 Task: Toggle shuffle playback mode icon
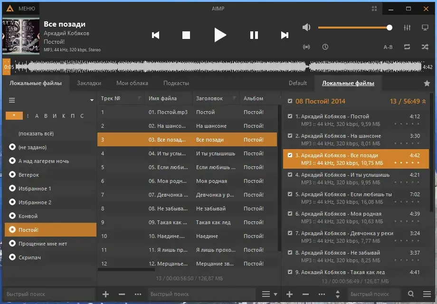(x=425, y=47)
